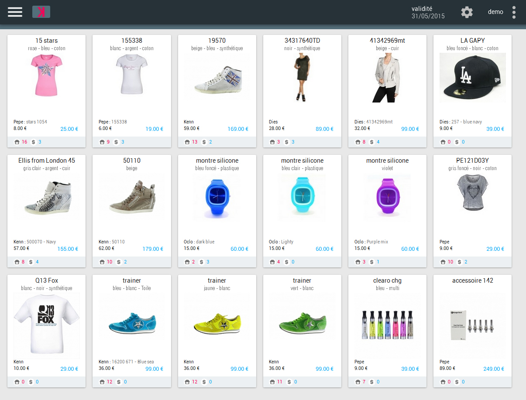526x400 pixels.
Task: Open the hamburger menu
Action: click(x=15, y=12)
